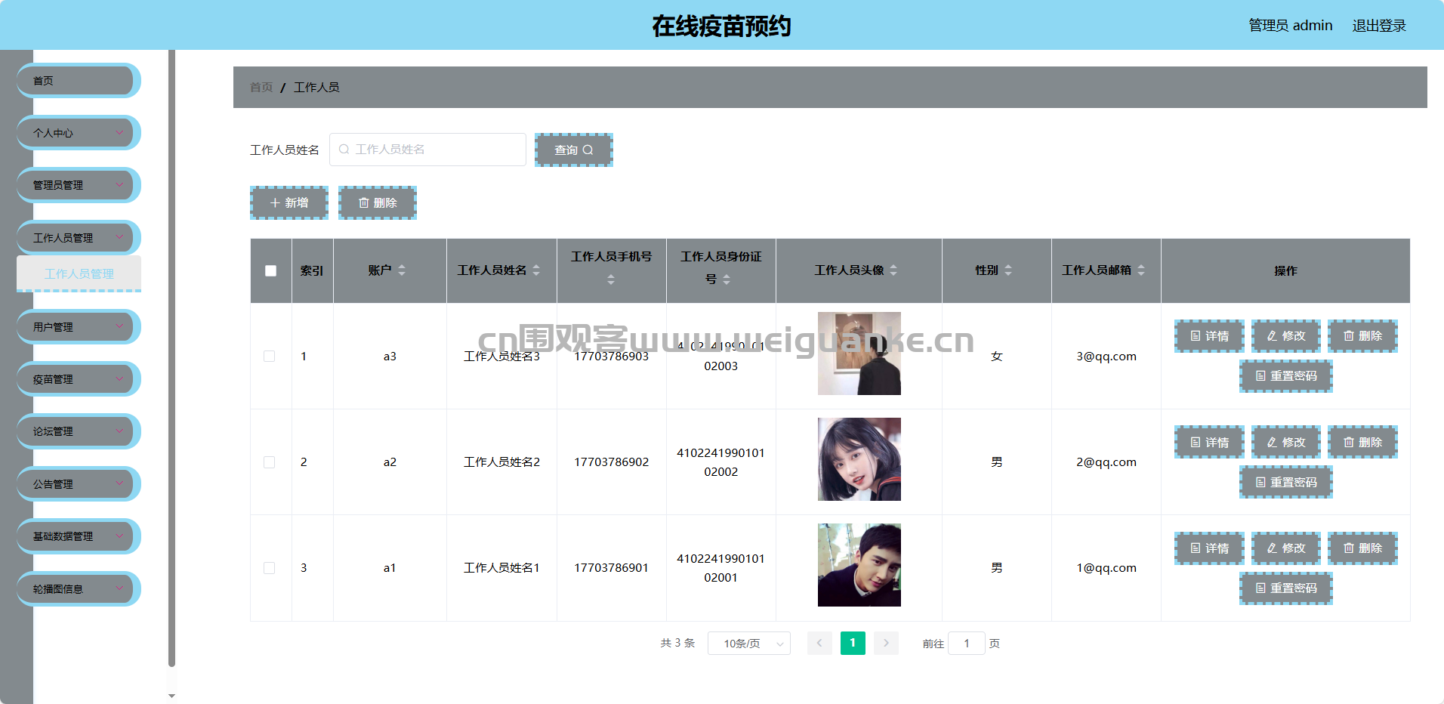Delete staff a1 row using 删除
Viewport: 1444px width, 704px height.
(1362, 548)
